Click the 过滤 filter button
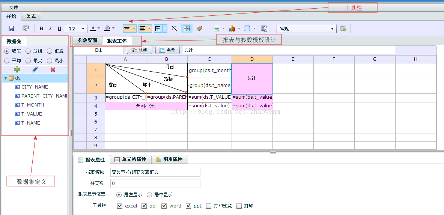 tap(140, 50)
